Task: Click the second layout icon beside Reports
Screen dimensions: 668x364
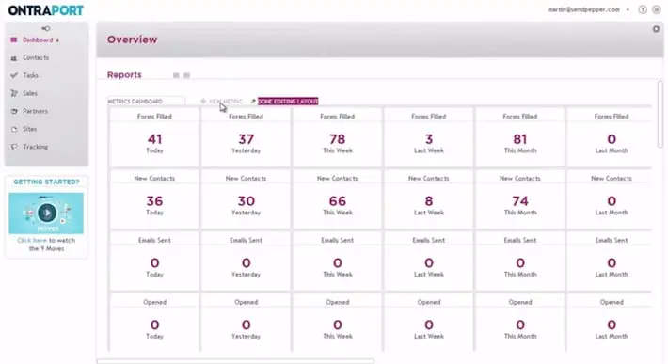Action: point(186,75)
